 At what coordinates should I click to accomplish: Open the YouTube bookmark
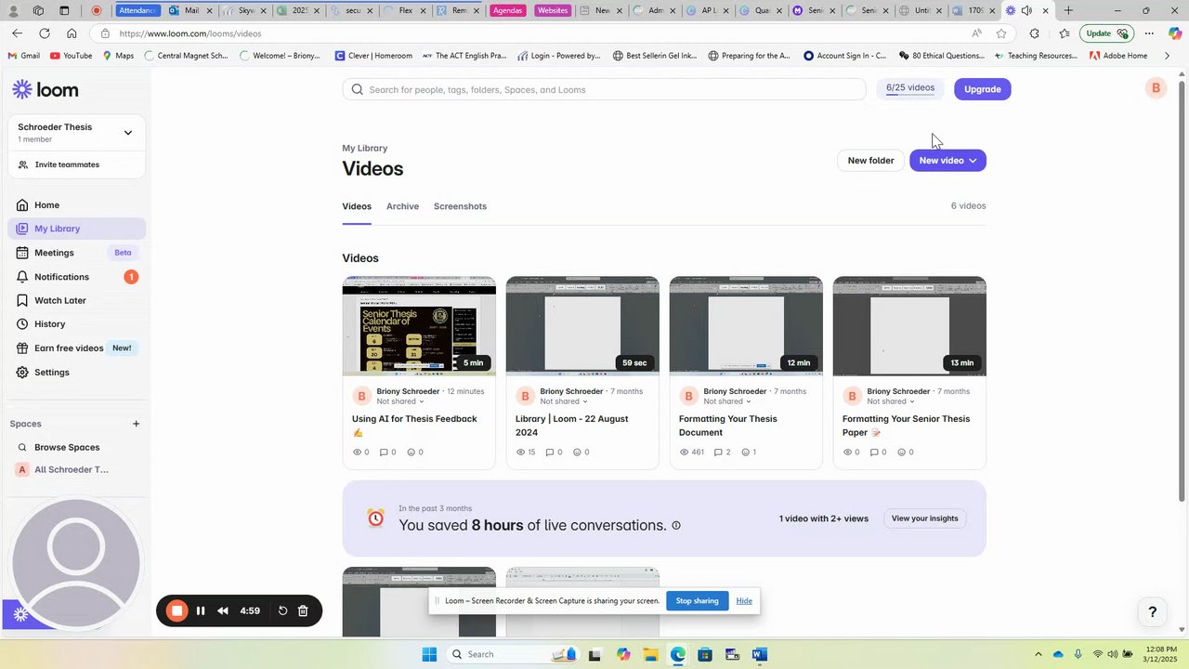[x=72, y=56]
